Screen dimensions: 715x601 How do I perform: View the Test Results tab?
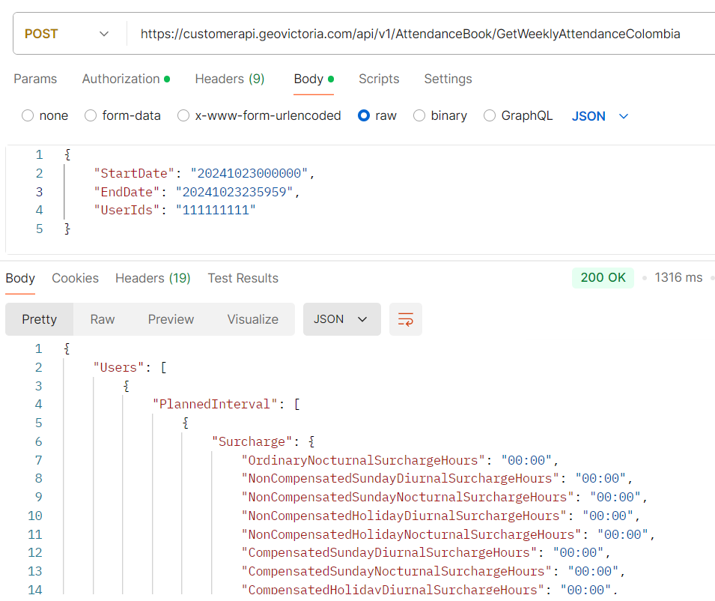pyautogui.click(x=243, y=278)
